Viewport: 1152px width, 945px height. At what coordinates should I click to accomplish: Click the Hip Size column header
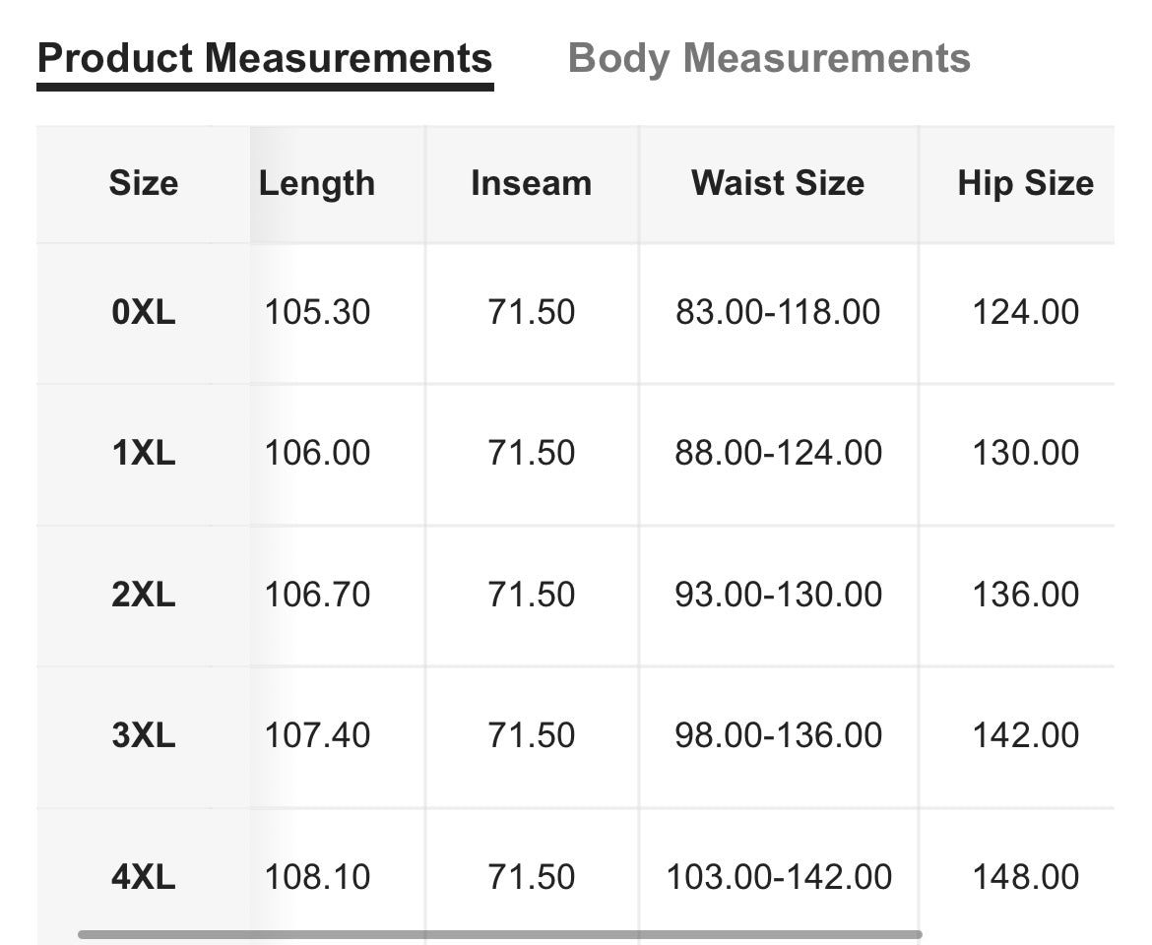coord(1026,183)
